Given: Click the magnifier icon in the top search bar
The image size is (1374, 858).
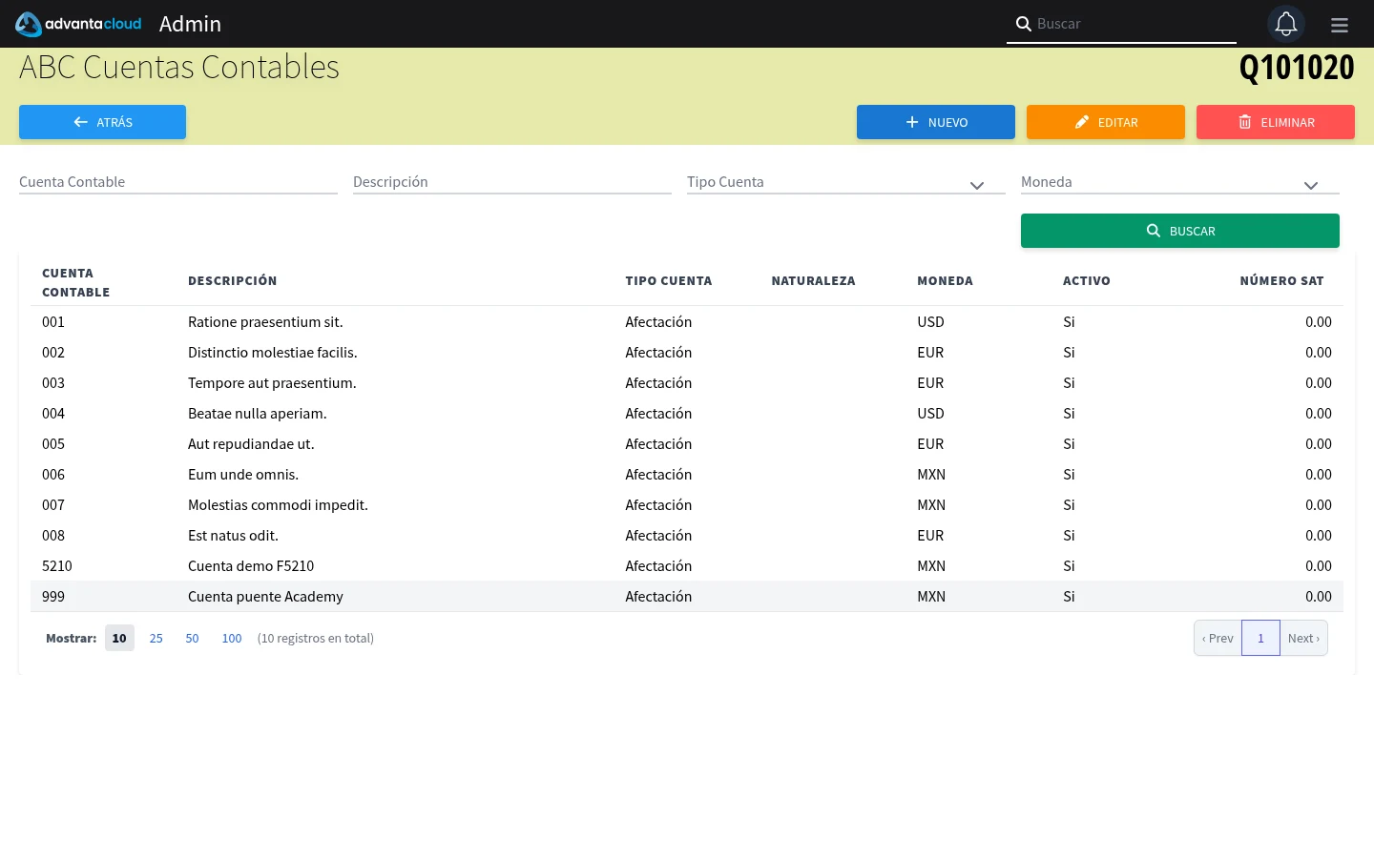Looking at the screenshot, I should (1023, 24).
